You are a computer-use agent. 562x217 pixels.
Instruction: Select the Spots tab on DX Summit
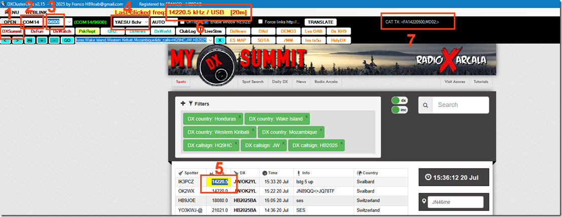(x=181, y=81)
